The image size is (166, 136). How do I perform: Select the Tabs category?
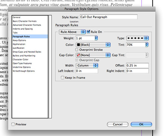[x=15, y=33]
